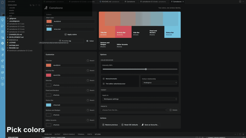Open the Remote Explorer monitor icon
The image size is (246, 138).
click(3, 37)
